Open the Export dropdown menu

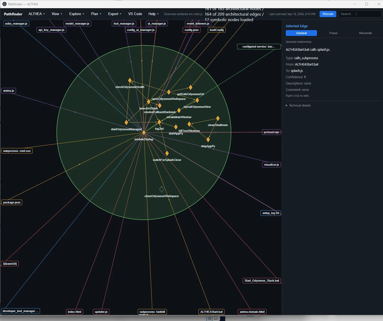point(115,14)
